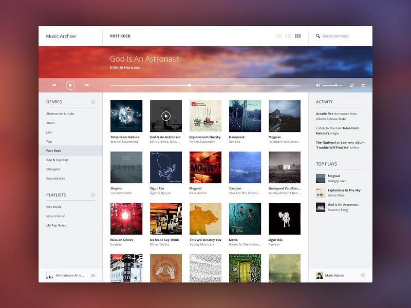Select Rap & Hip-Hop genre

click(x=57, y=160)
